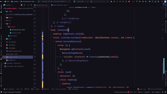Open the Pixel device target dropdown
Viewport: 167px width, 94px height.
click(100, 2)
